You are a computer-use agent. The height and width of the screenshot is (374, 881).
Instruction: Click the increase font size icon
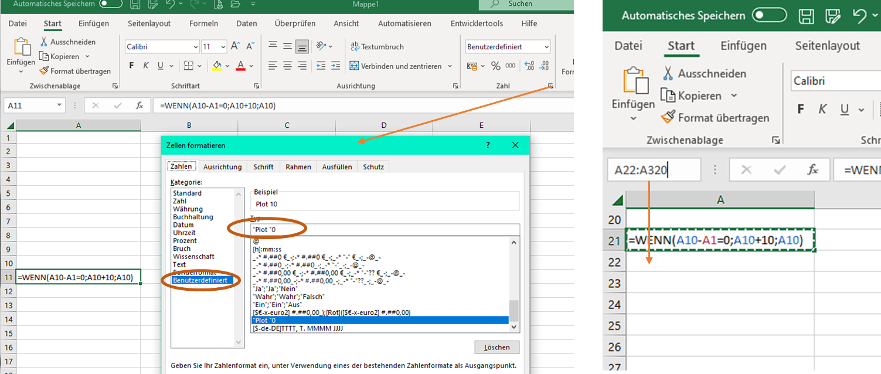[x=235, y=46]
